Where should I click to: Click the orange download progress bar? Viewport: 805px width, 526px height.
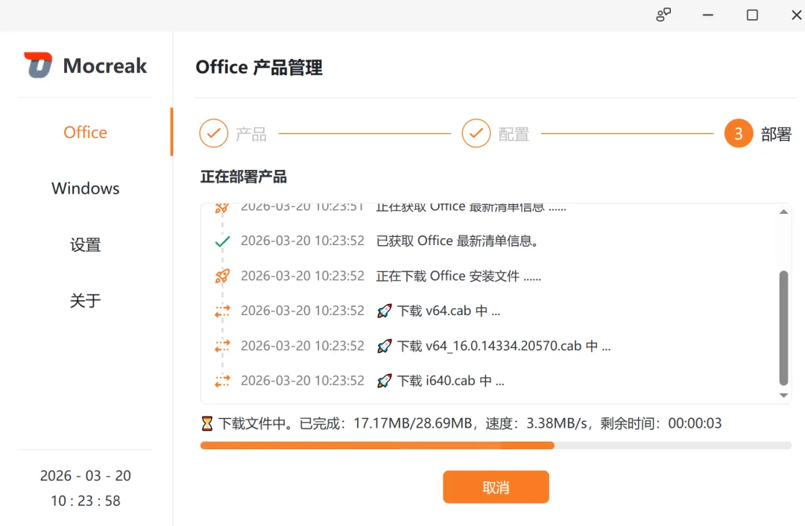pos(377,446)
